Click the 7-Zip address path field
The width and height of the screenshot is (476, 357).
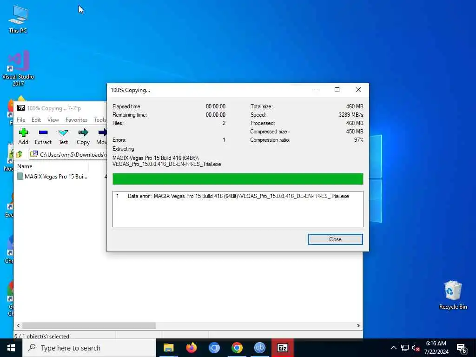pyautogui.click(x=68, y=154)
